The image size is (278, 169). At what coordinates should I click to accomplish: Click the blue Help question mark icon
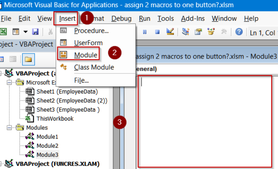click(x=239, y=32)
